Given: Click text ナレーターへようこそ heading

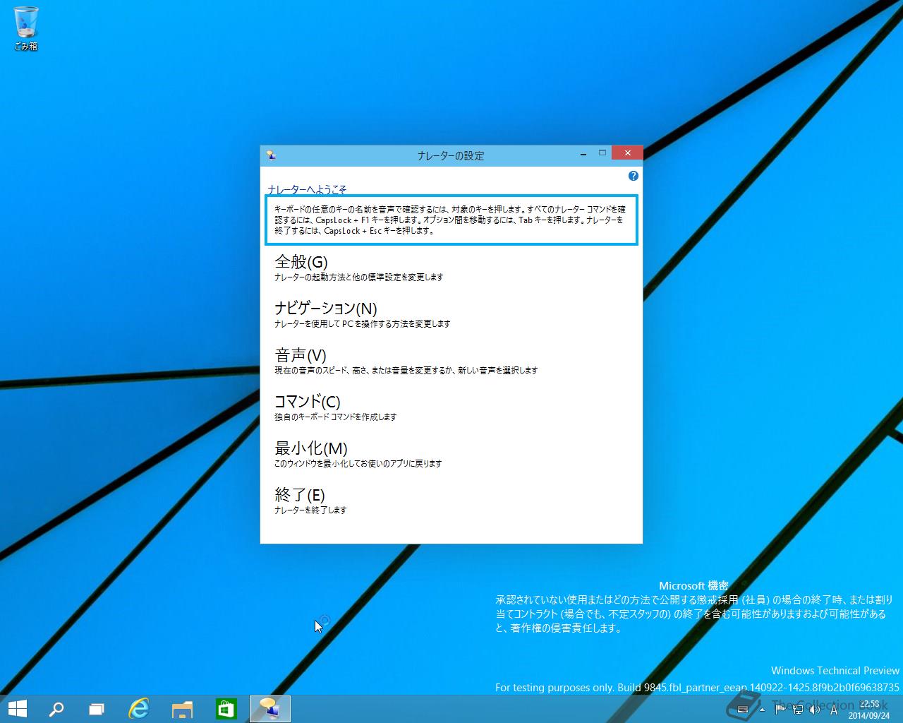Looking at the screenshot, I should click(x=307, y=189).
